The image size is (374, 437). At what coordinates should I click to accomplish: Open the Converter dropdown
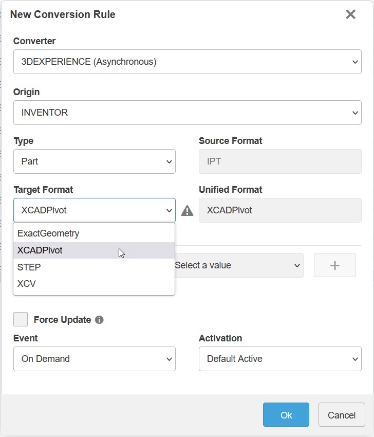188,62
